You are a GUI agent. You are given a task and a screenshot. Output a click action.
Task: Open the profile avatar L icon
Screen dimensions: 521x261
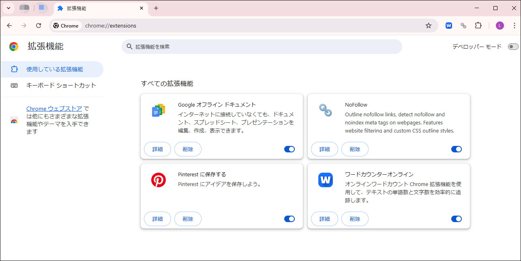click(x=500, y=25)
